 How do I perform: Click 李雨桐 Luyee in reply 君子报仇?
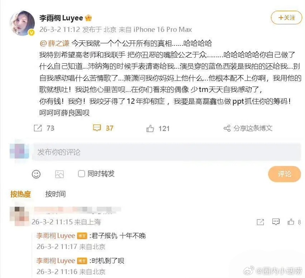(x=55, y=236)
